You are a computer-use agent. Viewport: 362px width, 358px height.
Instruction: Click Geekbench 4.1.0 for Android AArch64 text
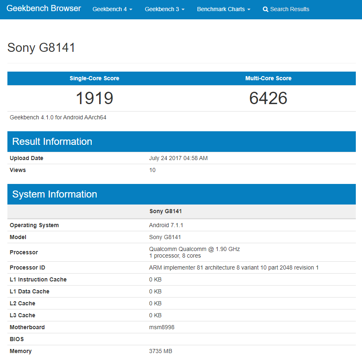(58, 117)
